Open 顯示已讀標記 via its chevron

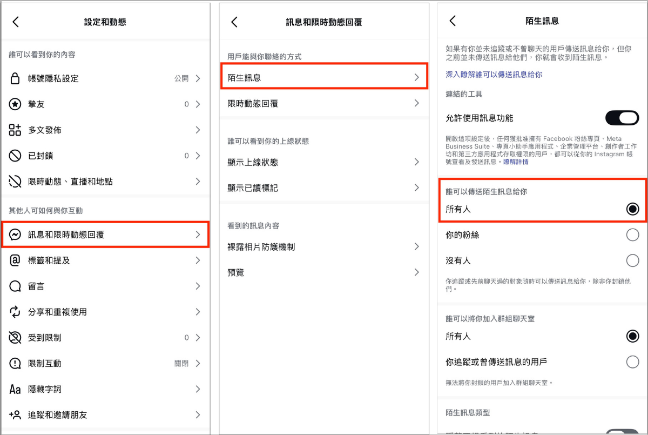pos(416,188)
